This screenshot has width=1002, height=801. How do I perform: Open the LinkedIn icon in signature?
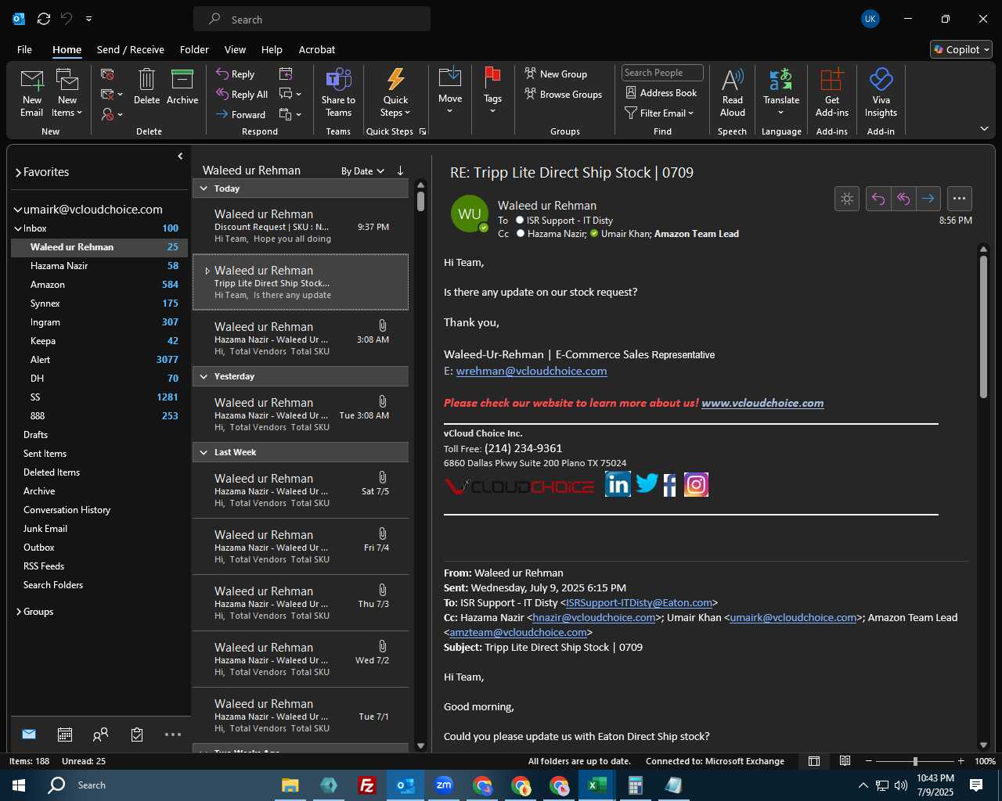[618, 484]
